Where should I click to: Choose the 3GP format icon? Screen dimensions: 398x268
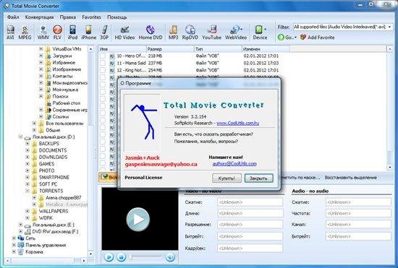pos(104,33)
